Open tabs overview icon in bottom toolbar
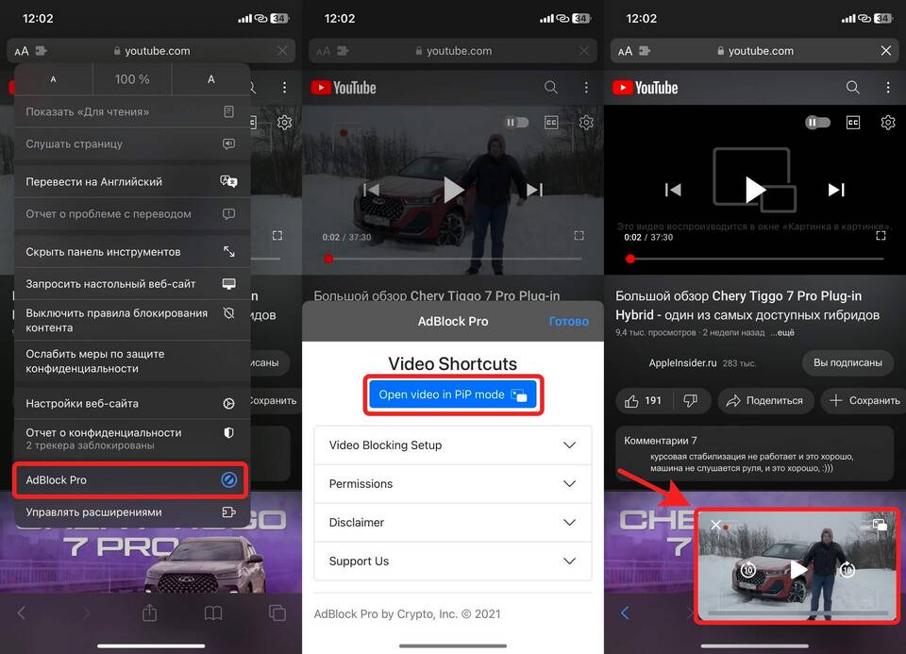 [277, 612]
